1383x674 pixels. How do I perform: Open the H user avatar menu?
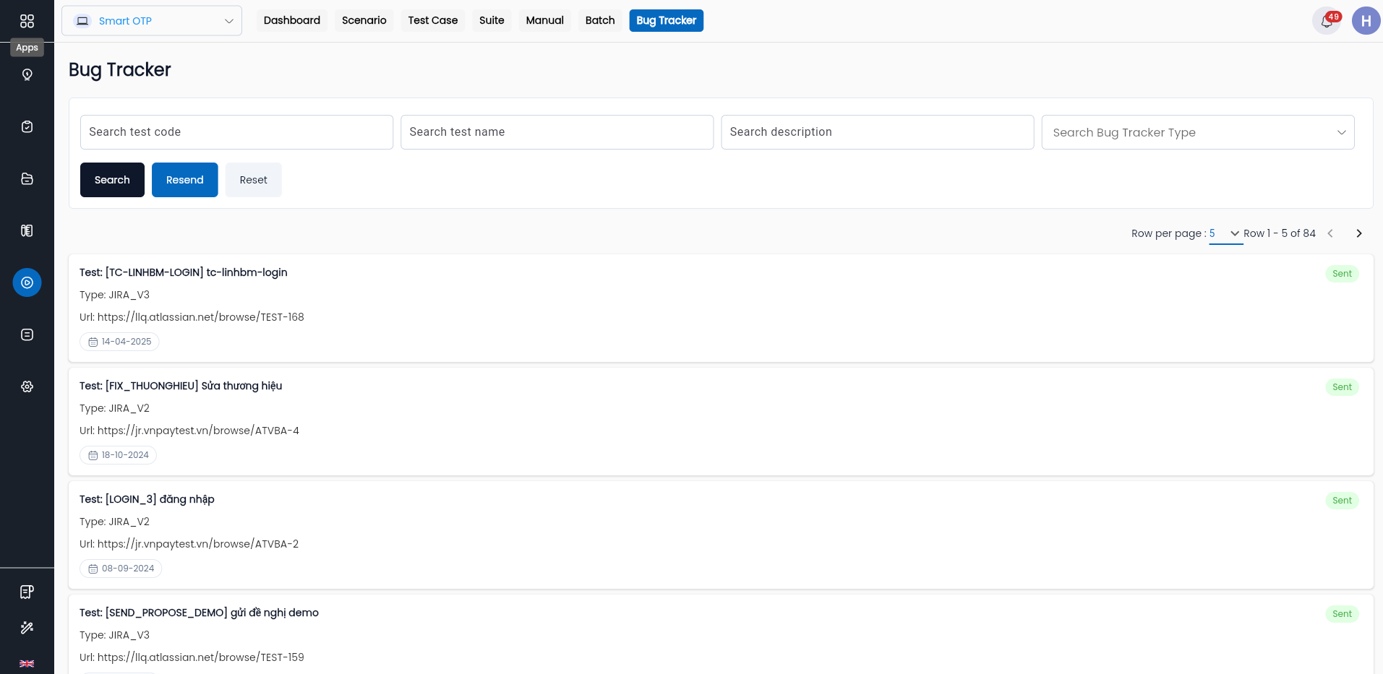point(1366,21)
